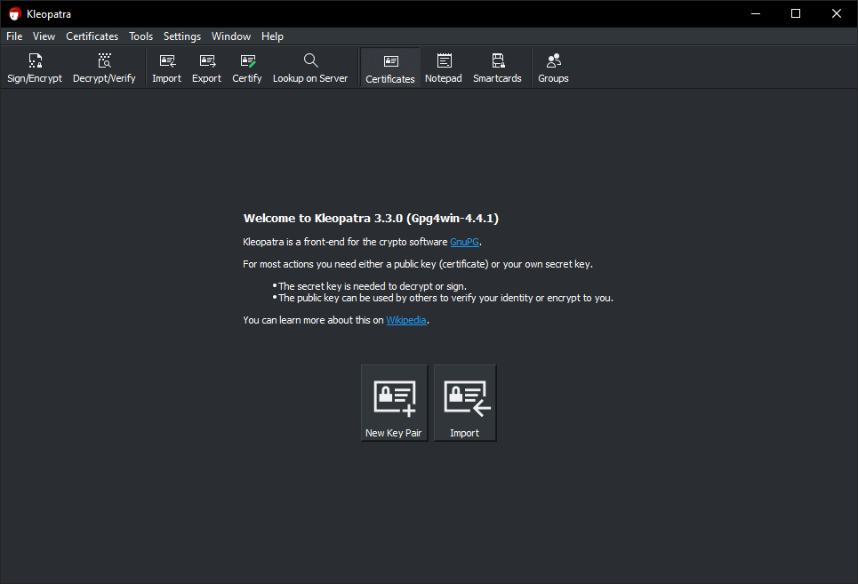Open the Groups view
Image resolution: width=858 pixels, height=584 pixels.
[553, 68]
